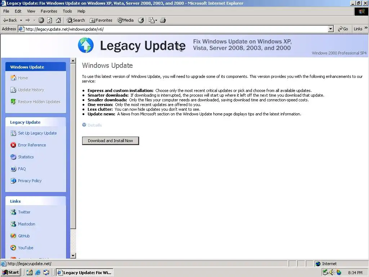The height and width of the screenshot is (277, 369).
Task: Click the Mastodon link icon
Action: pyautogui.click(x=13, y=224)
